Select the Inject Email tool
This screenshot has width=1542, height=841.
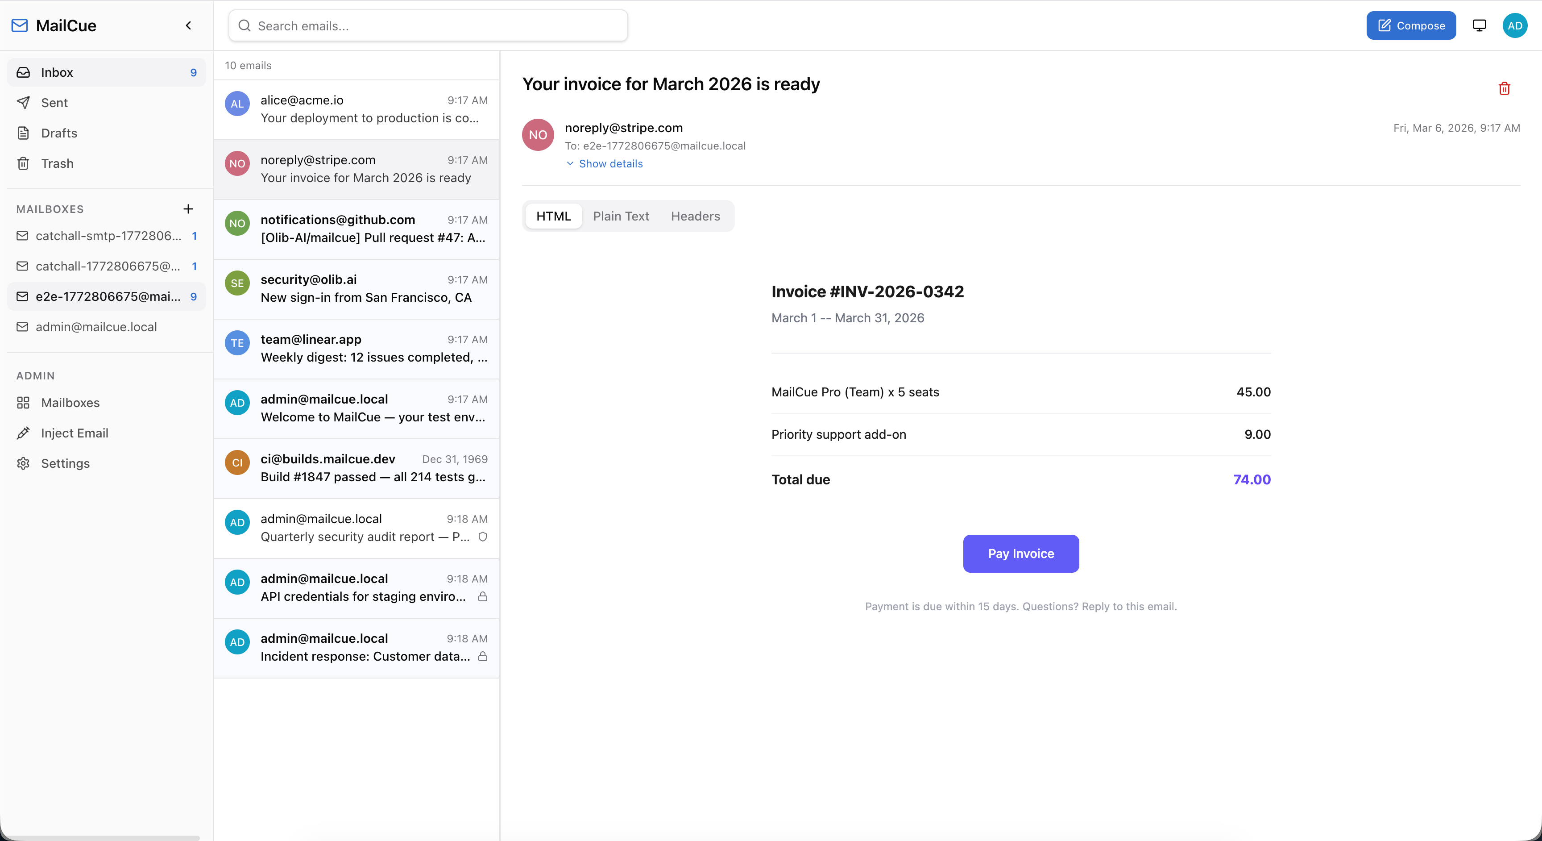(x=74, y=433)
